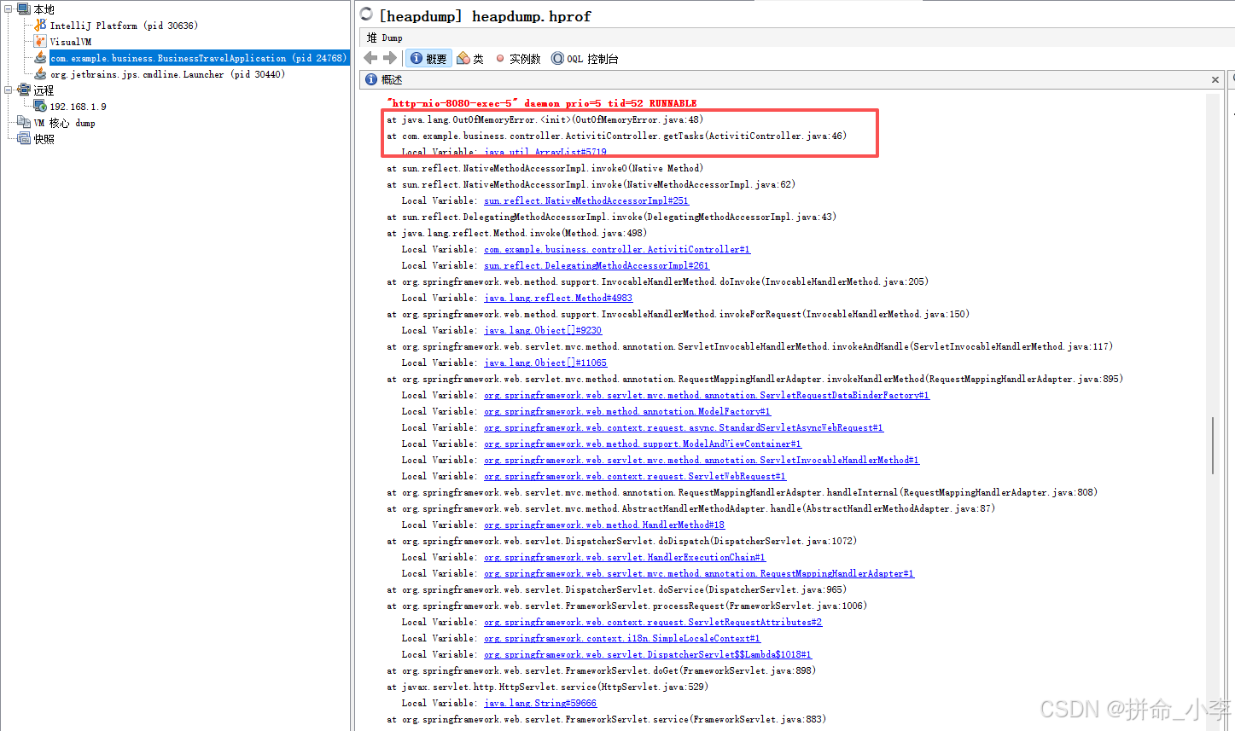Collapse the 本地 tree node
Image resolution: width=1235 pixels, height=731 pixels.
coord(9,9)
